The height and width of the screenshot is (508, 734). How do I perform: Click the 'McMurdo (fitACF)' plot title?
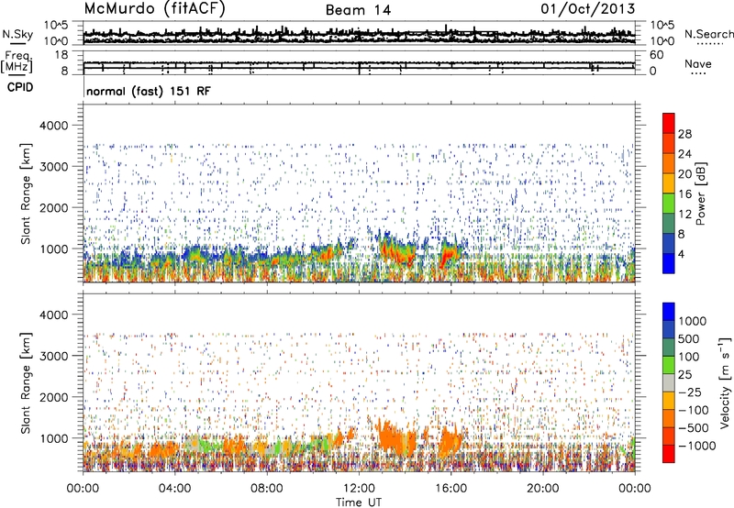click(154, 9)
